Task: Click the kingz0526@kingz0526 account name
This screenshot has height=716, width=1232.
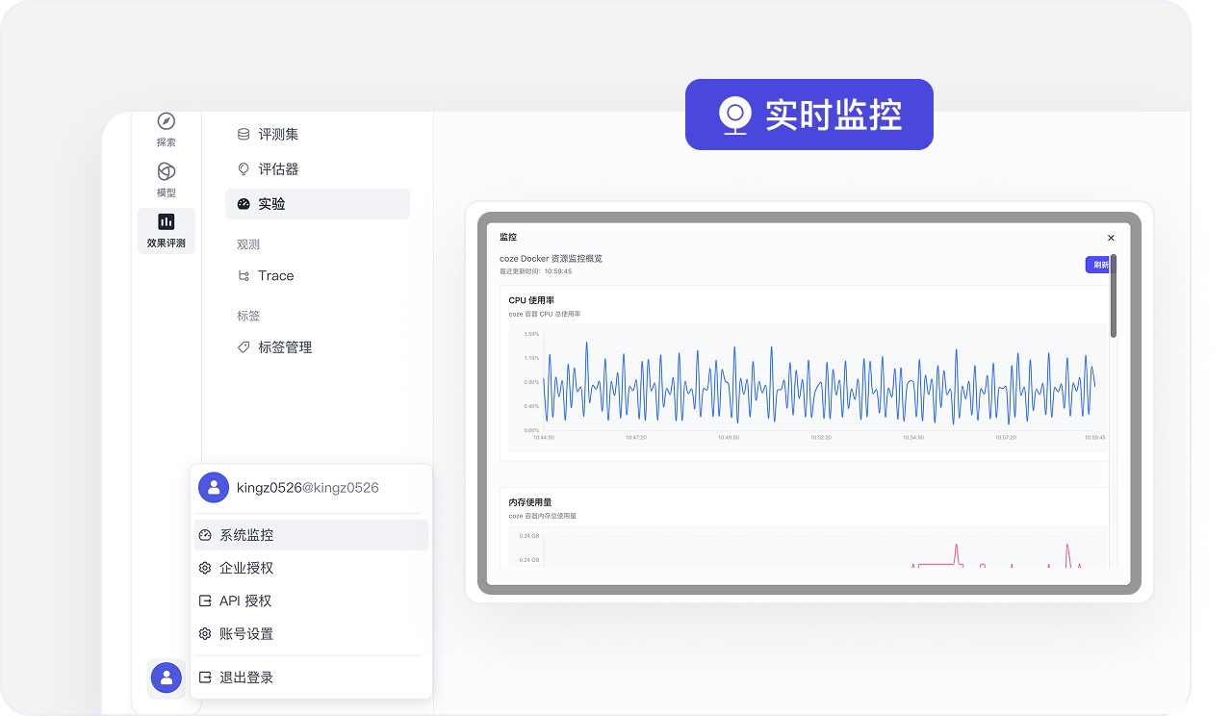Action: (x=308, y=488)
